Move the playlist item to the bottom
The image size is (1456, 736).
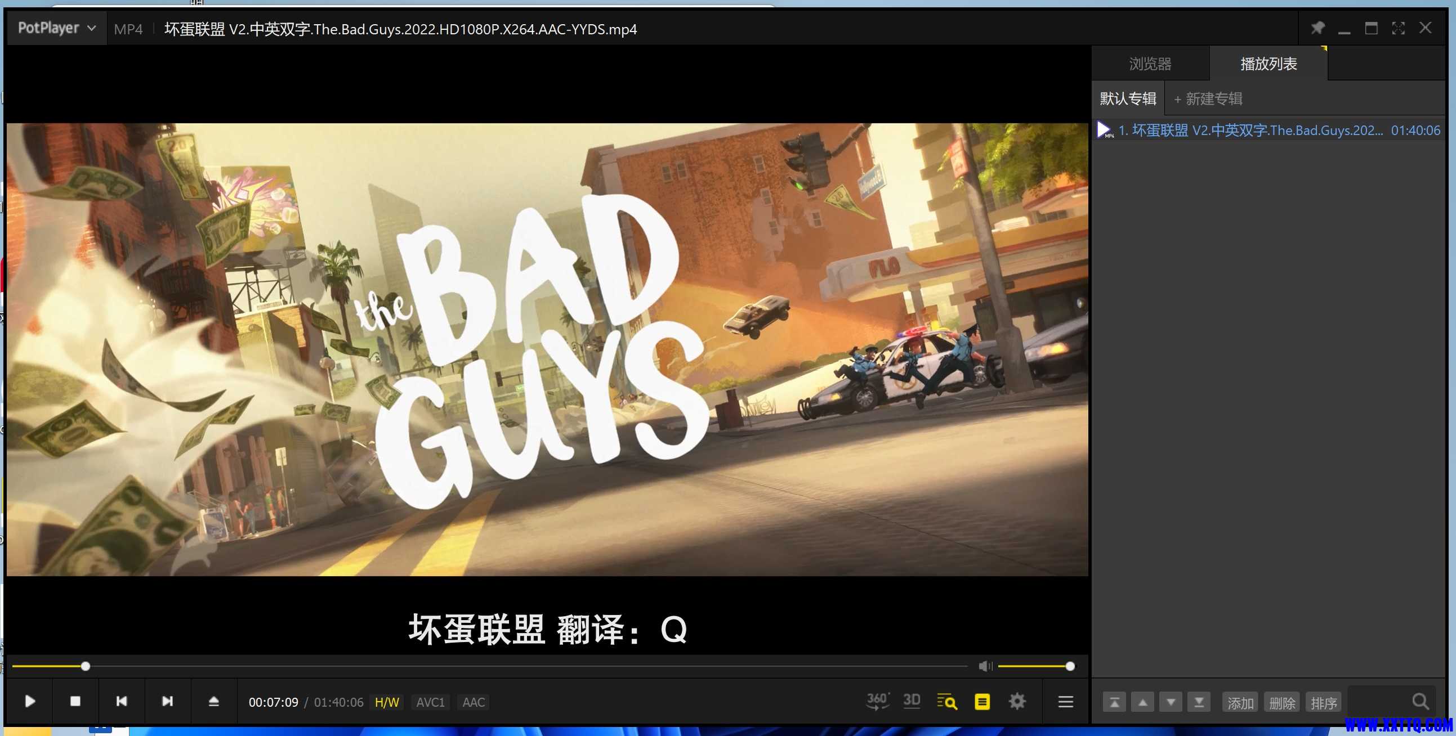(x=1199, y=703)
